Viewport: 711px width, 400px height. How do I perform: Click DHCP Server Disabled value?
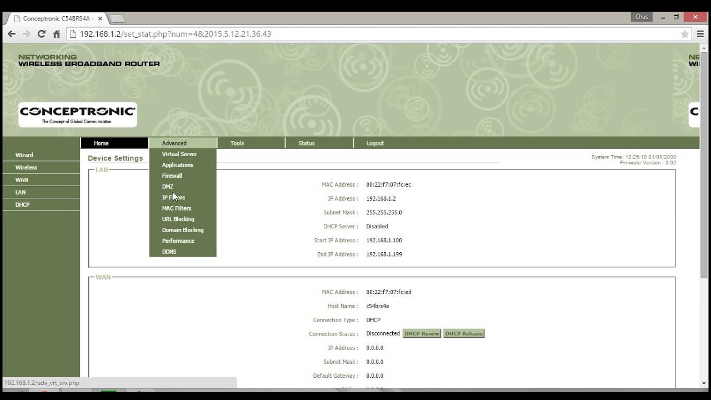377,226
